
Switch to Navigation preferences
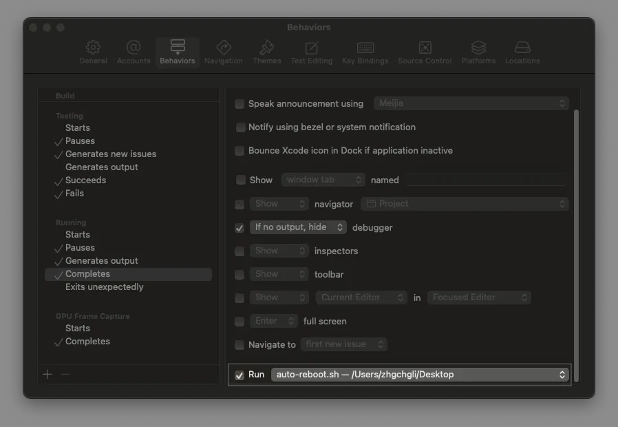[x=223, y=52]
